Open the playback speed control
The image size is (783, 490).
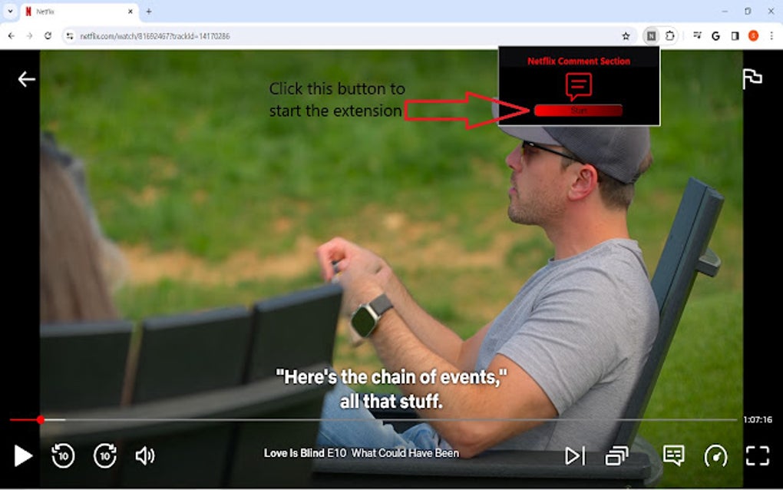click(x=716, y=455)
